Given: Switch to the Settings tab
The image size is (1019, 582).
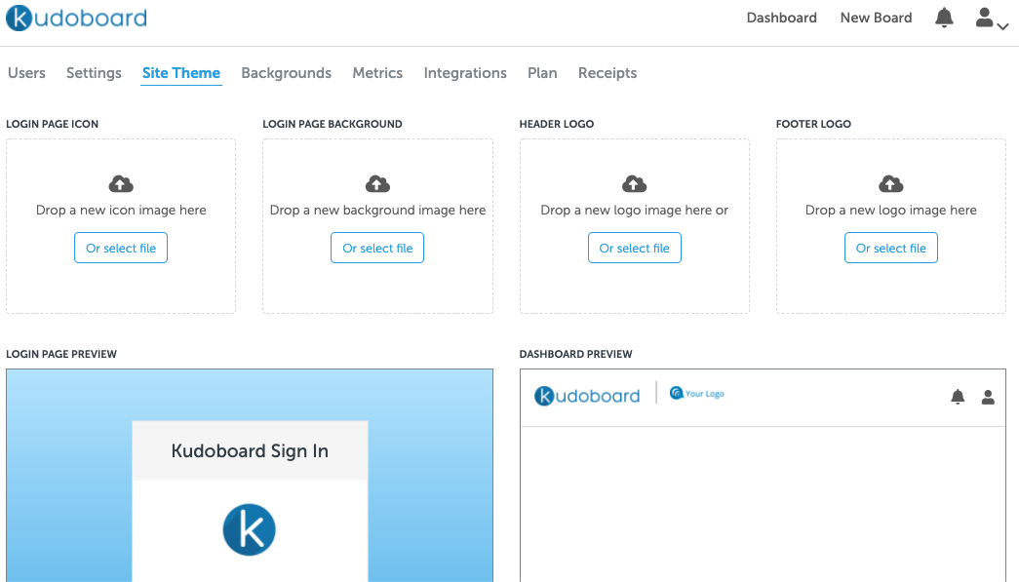Looking at the screenshot, I should [94, 73].
